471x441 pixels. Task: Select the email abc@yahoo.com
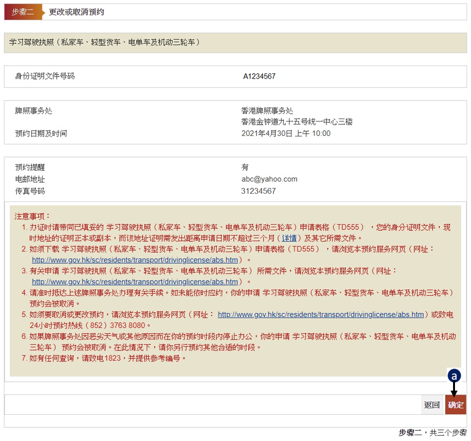click(269, 179)
